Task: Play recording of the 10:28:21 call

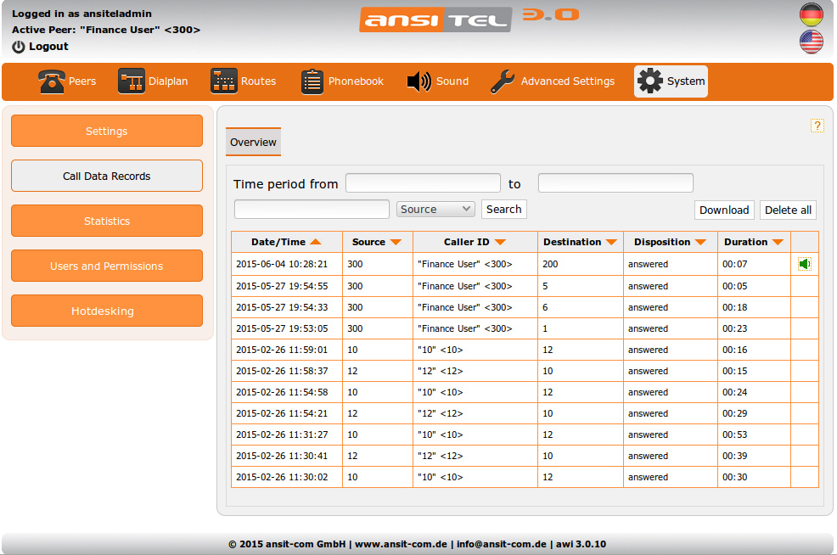Action: coord(804,264)
